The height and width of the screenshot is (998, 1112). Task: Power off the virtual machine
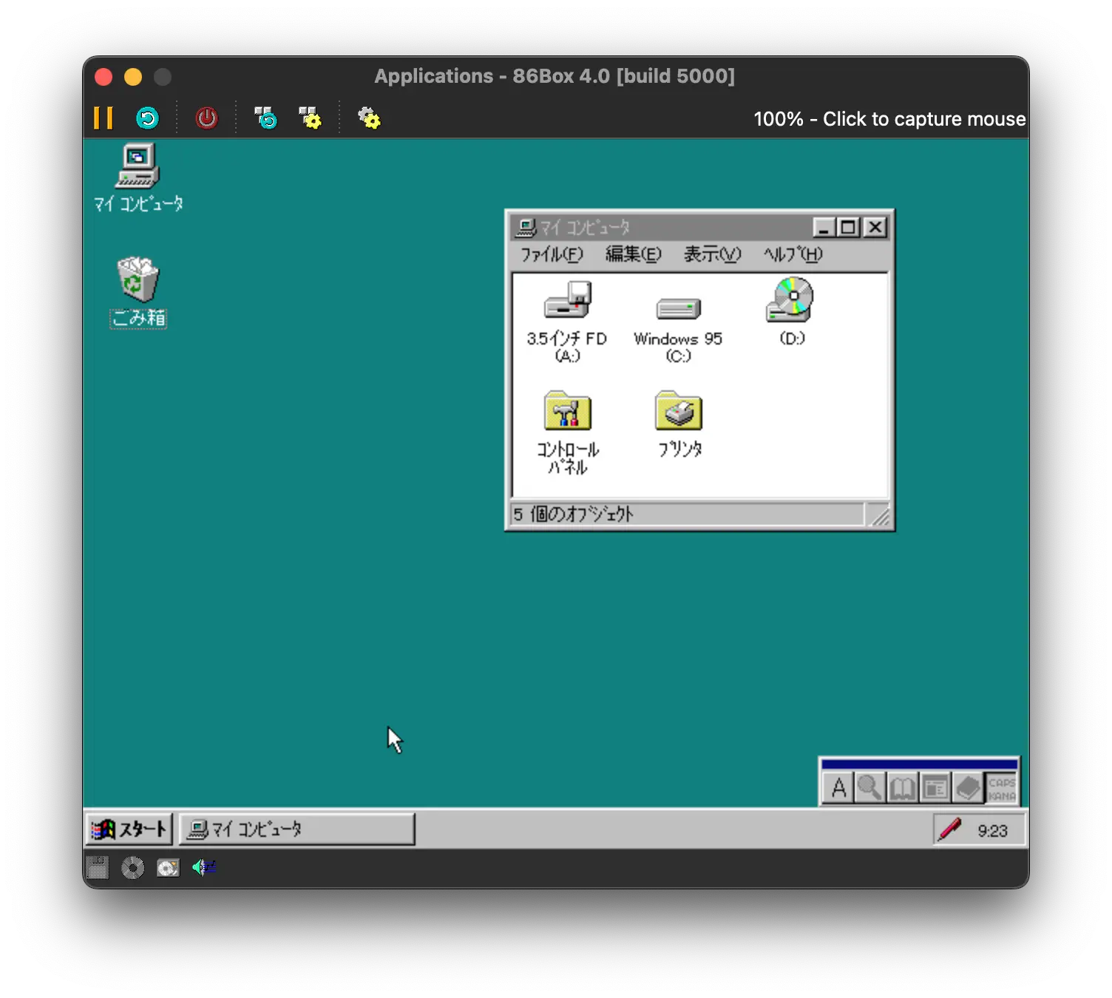tap(207, 118)
